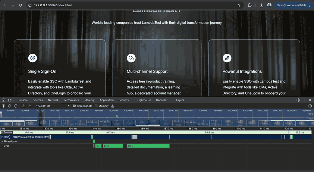This screenshot has width=314, height=172.
Task: Select the 17.0 ms frame
Action: pyautogui.click(x=29, y=132)
